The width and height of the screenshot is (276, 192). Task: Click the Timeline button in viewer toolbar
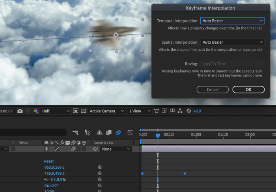172,111
